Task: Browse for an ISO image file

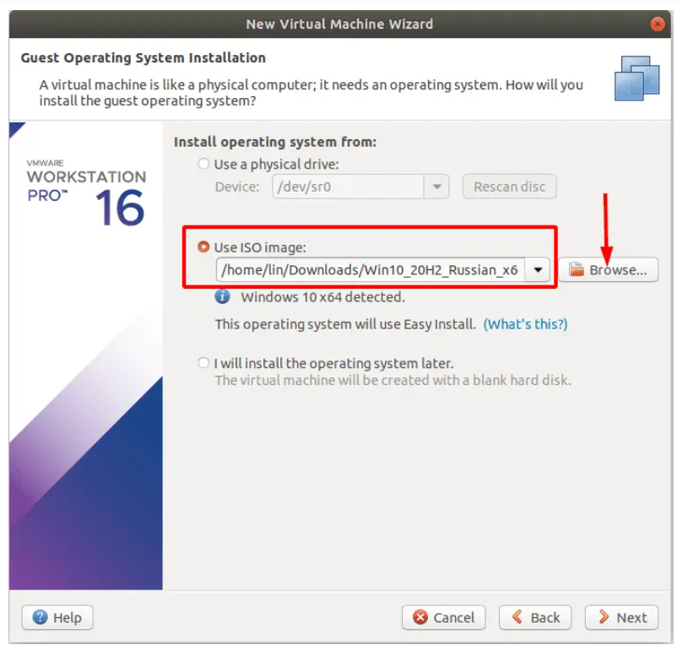Action: (609, 270)
